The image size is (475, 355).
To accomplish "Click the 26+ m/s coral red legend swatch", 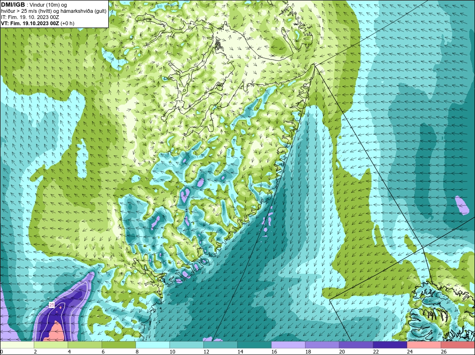I will coord(458,345).
